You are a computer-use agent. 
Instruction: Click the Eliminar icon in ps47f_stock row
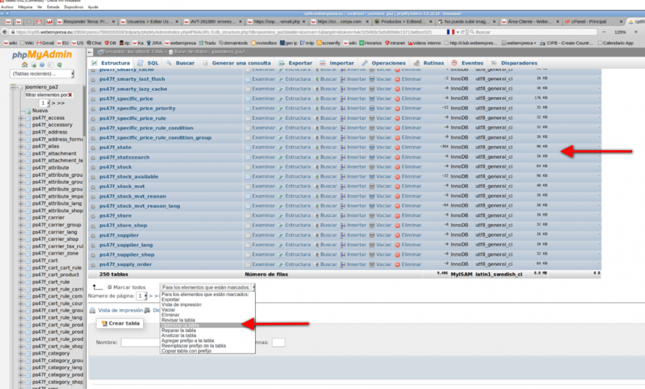click(398, 167)
